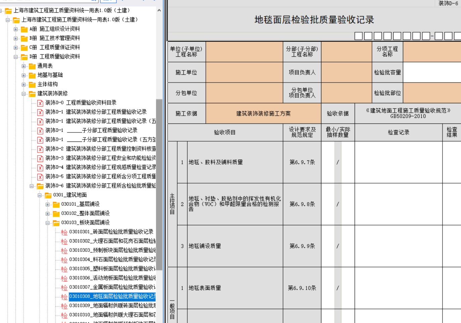Select 03010304 料石面层检验批 item

112,260
